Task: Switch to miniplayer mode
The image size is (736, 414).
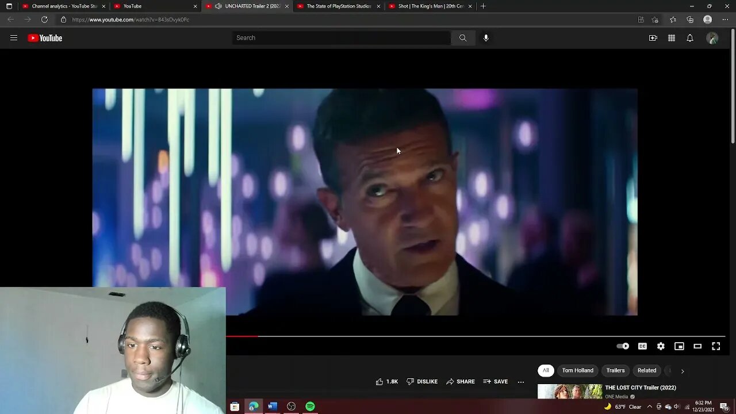Action: click(679, 346)
